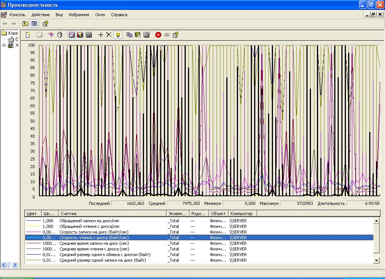385x279 pixels.
Task: Toggle the Highlight lightbulb button
Action: (x=118, y=35)
